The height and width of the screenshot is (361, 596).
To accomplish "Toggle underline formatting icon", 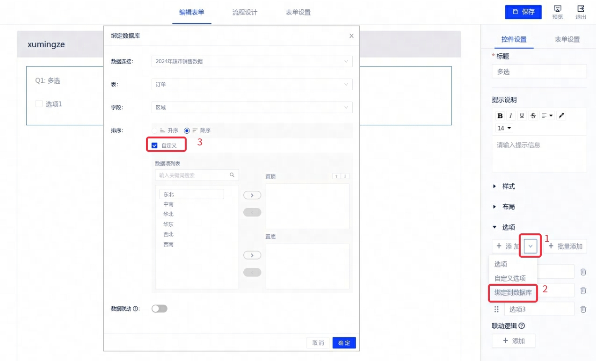I will click(x=522, y=116).
